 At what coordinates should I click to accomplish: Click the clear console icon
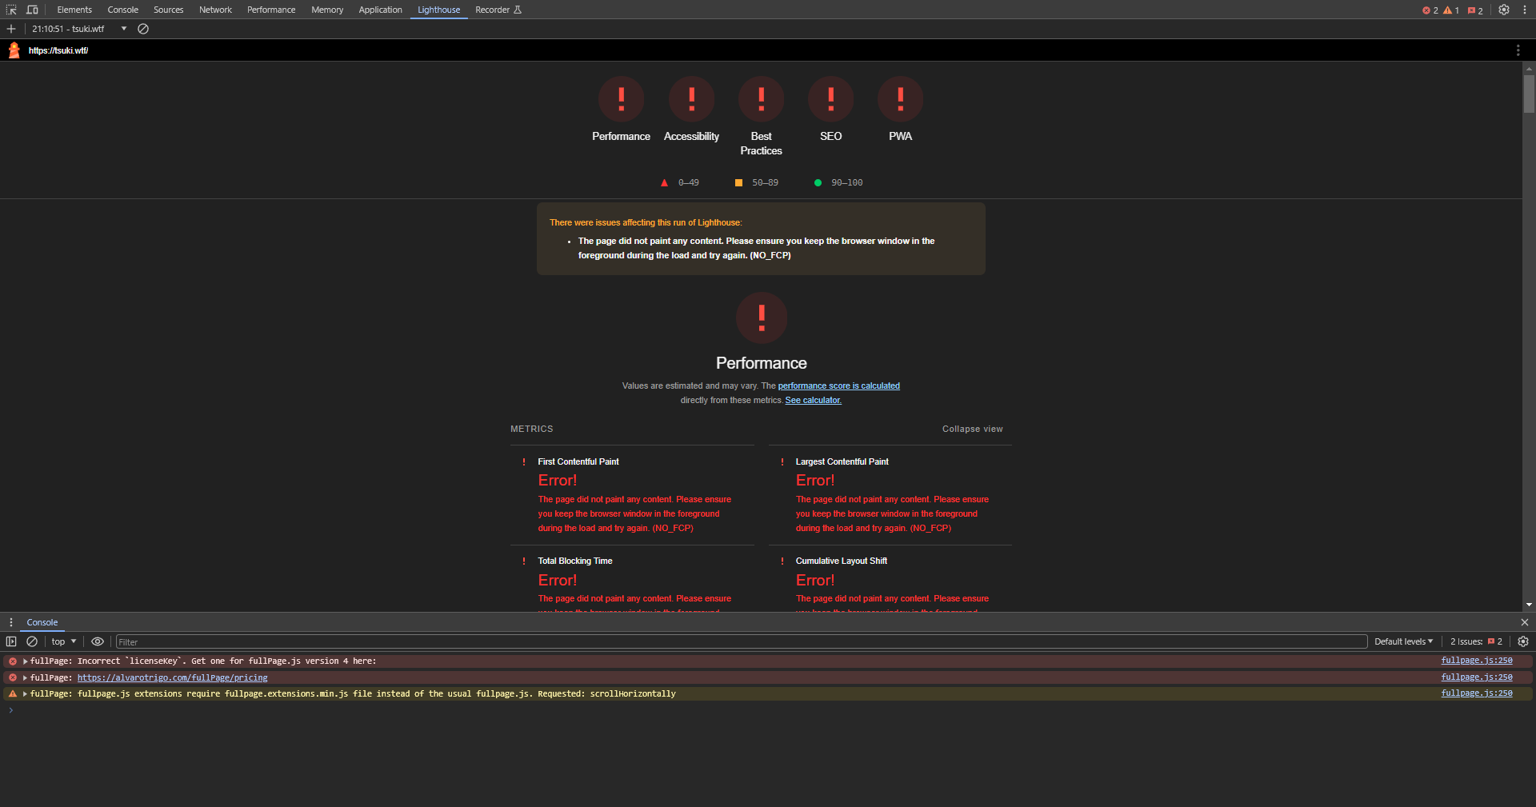tap(32, 641)
